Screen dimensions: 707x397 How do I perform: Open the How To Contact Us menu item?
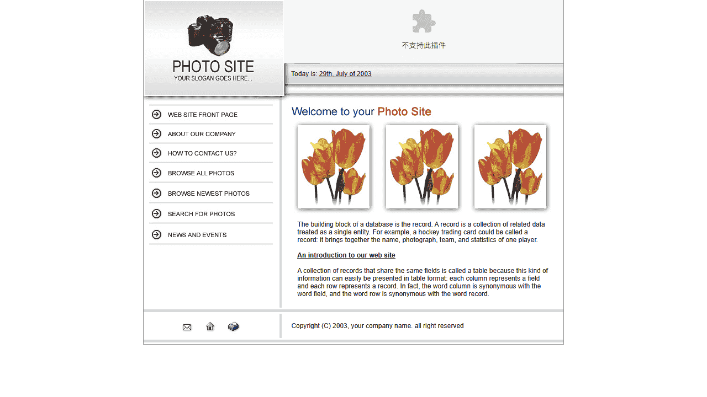point(202,153)
